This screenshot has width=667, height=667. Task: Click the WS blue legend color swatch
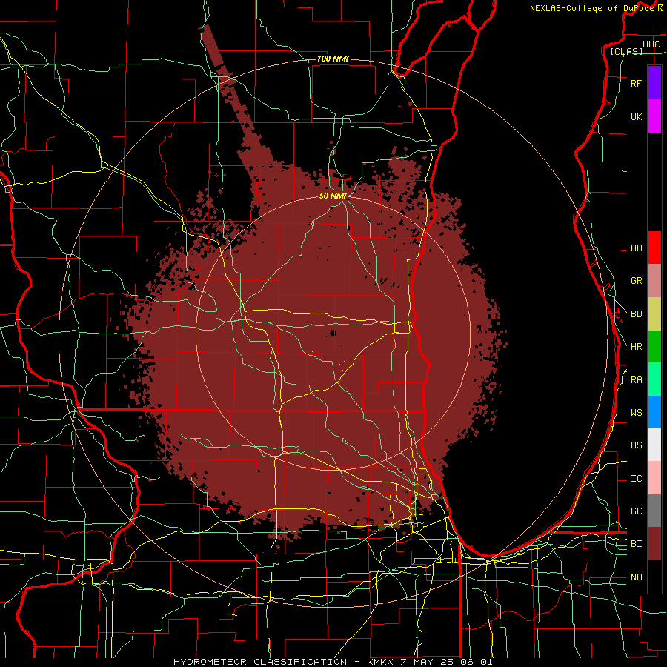[x=654, y=412]
